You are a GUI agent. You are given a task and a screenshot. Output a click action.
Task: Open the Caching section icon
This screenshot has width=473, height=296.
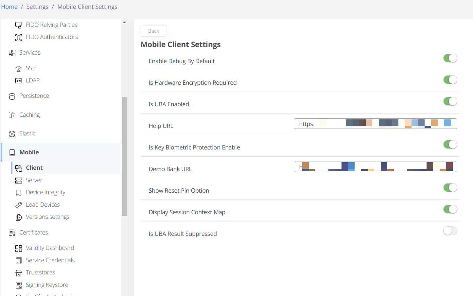(x=12, y=115)
